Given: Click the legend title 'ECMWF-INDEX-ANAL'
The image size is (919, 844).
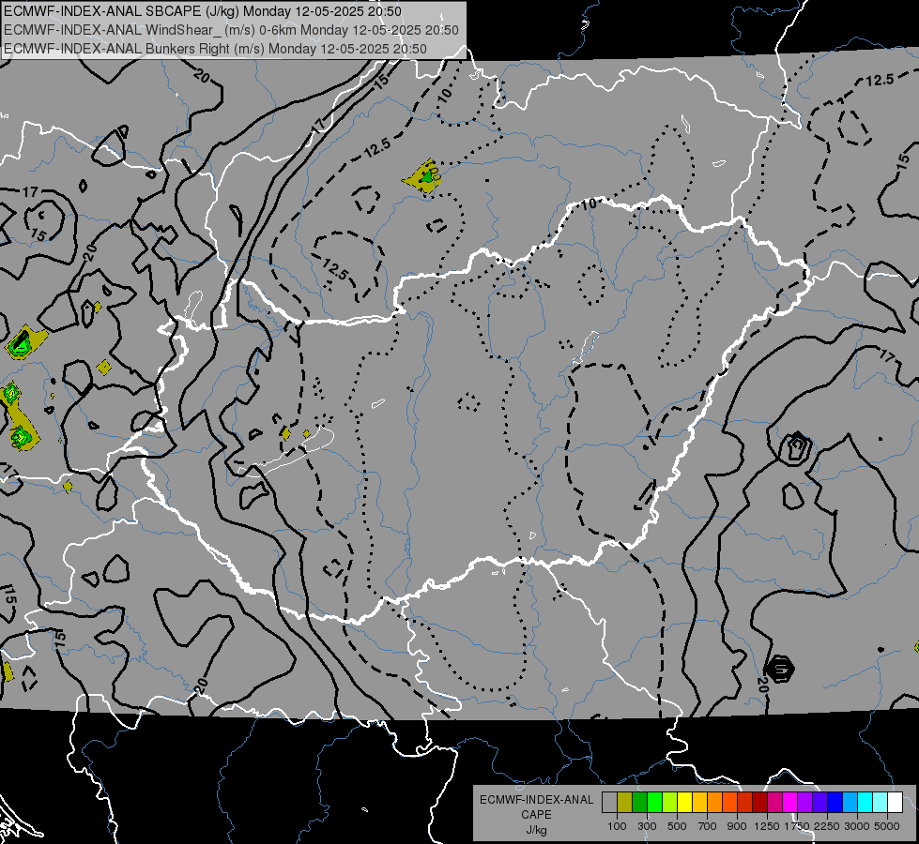Looking at the screenshot, I should (x=536, y=800).
